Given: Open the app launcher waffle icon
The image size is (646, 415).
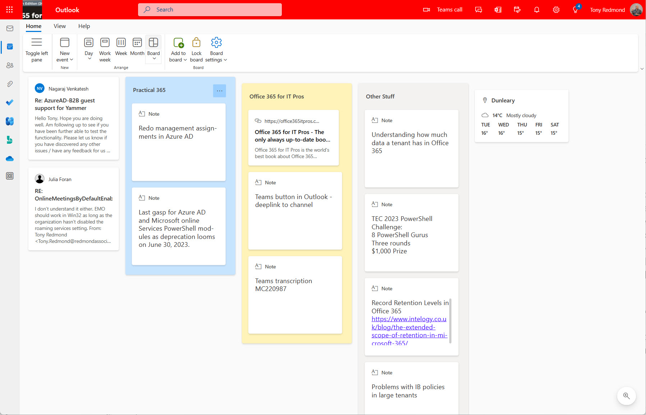Looking at the screenshot, I should (10, 10).
